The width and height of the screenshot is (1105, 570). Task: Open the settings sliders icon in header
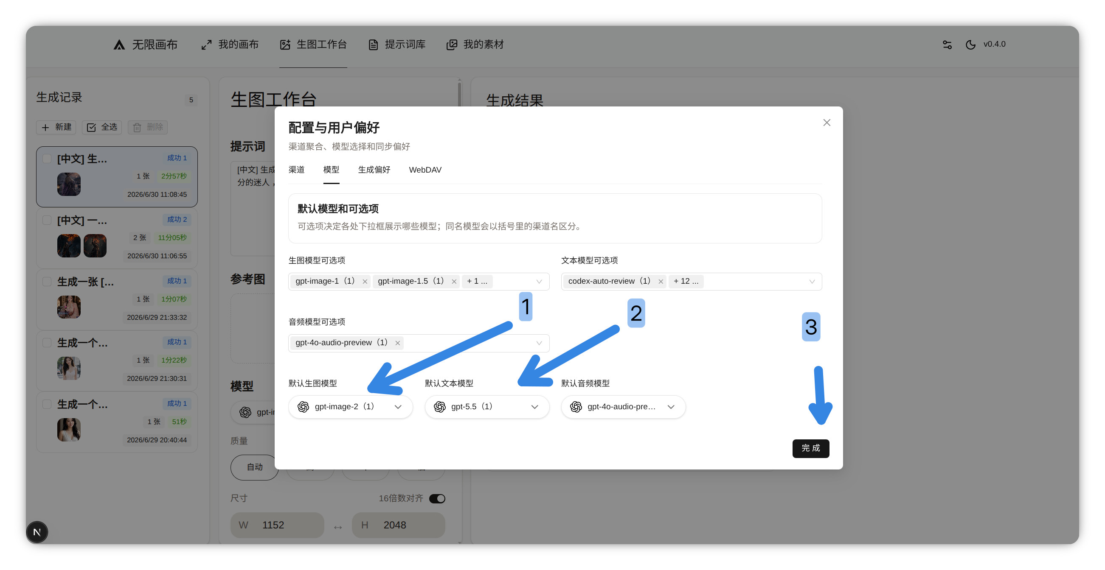coord(947,45)
